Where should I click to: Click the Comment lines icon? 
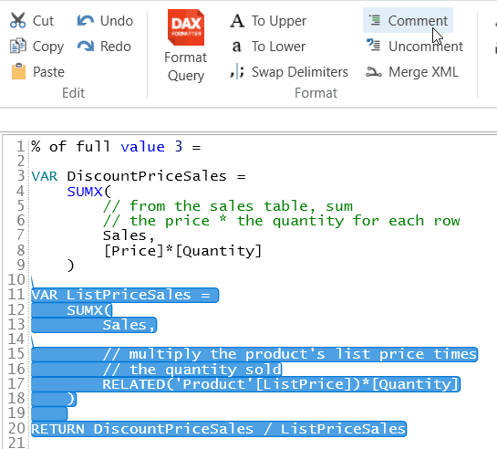pyautogui.click(x=375, y=20)
